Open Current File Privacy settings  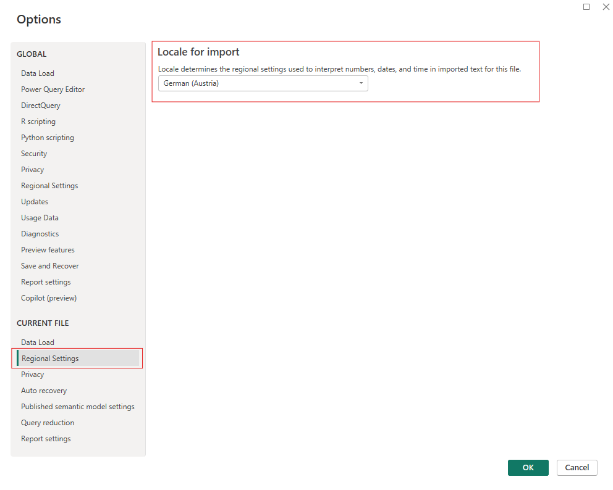tap(33, 375)
